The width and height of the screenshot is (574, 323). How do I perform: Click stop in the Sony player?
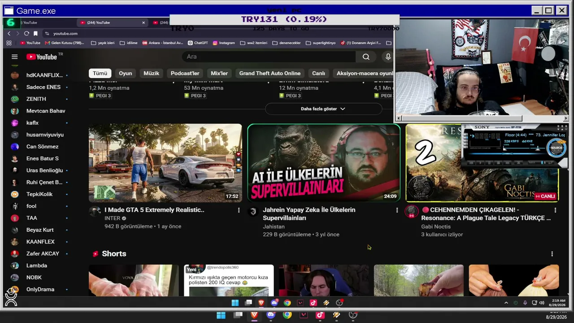(498, 162)
